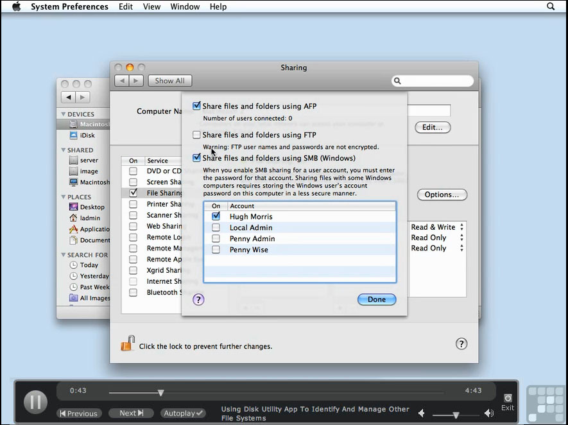This screenshot has width=568, height=425.
Task: Click the Done button
Action: pos(377,299)
